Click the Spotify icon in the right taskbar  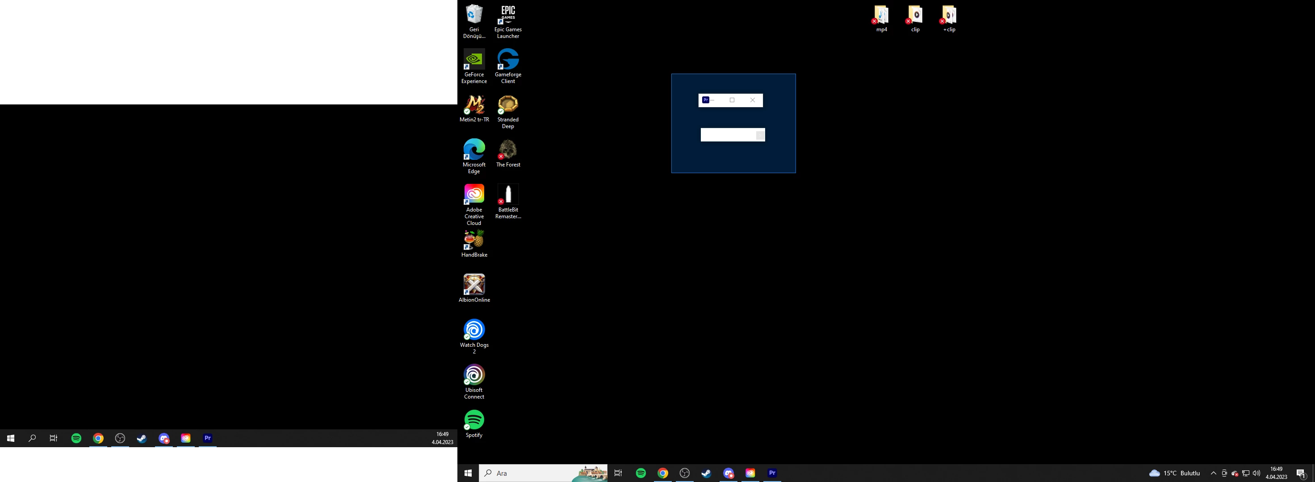(x=641, y=474)
